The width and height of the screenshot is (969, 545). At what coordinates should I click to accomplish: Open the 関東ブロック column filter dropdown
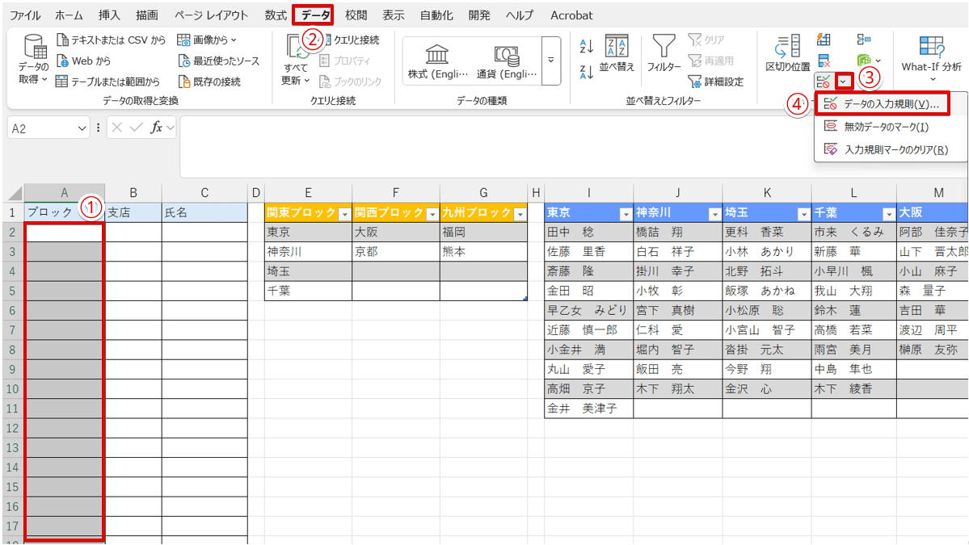[x=344, y=214]
